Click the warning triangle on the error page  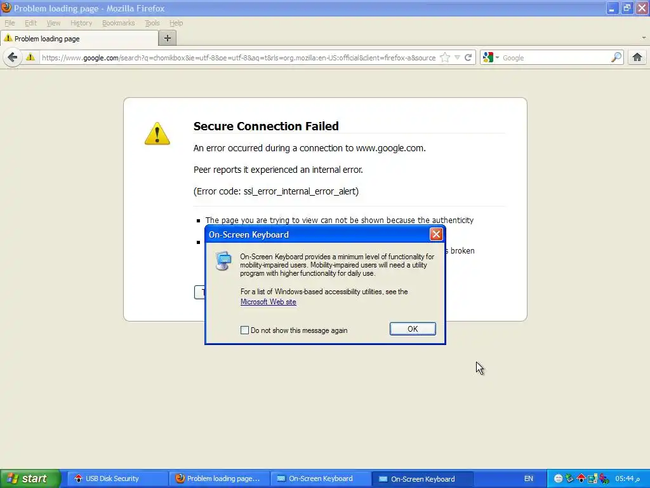click(157, 133)
